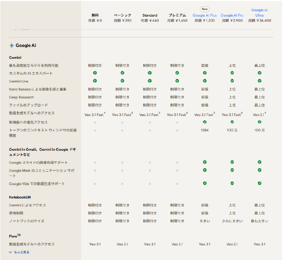Click the Deep Research row label

pos(21,97)
